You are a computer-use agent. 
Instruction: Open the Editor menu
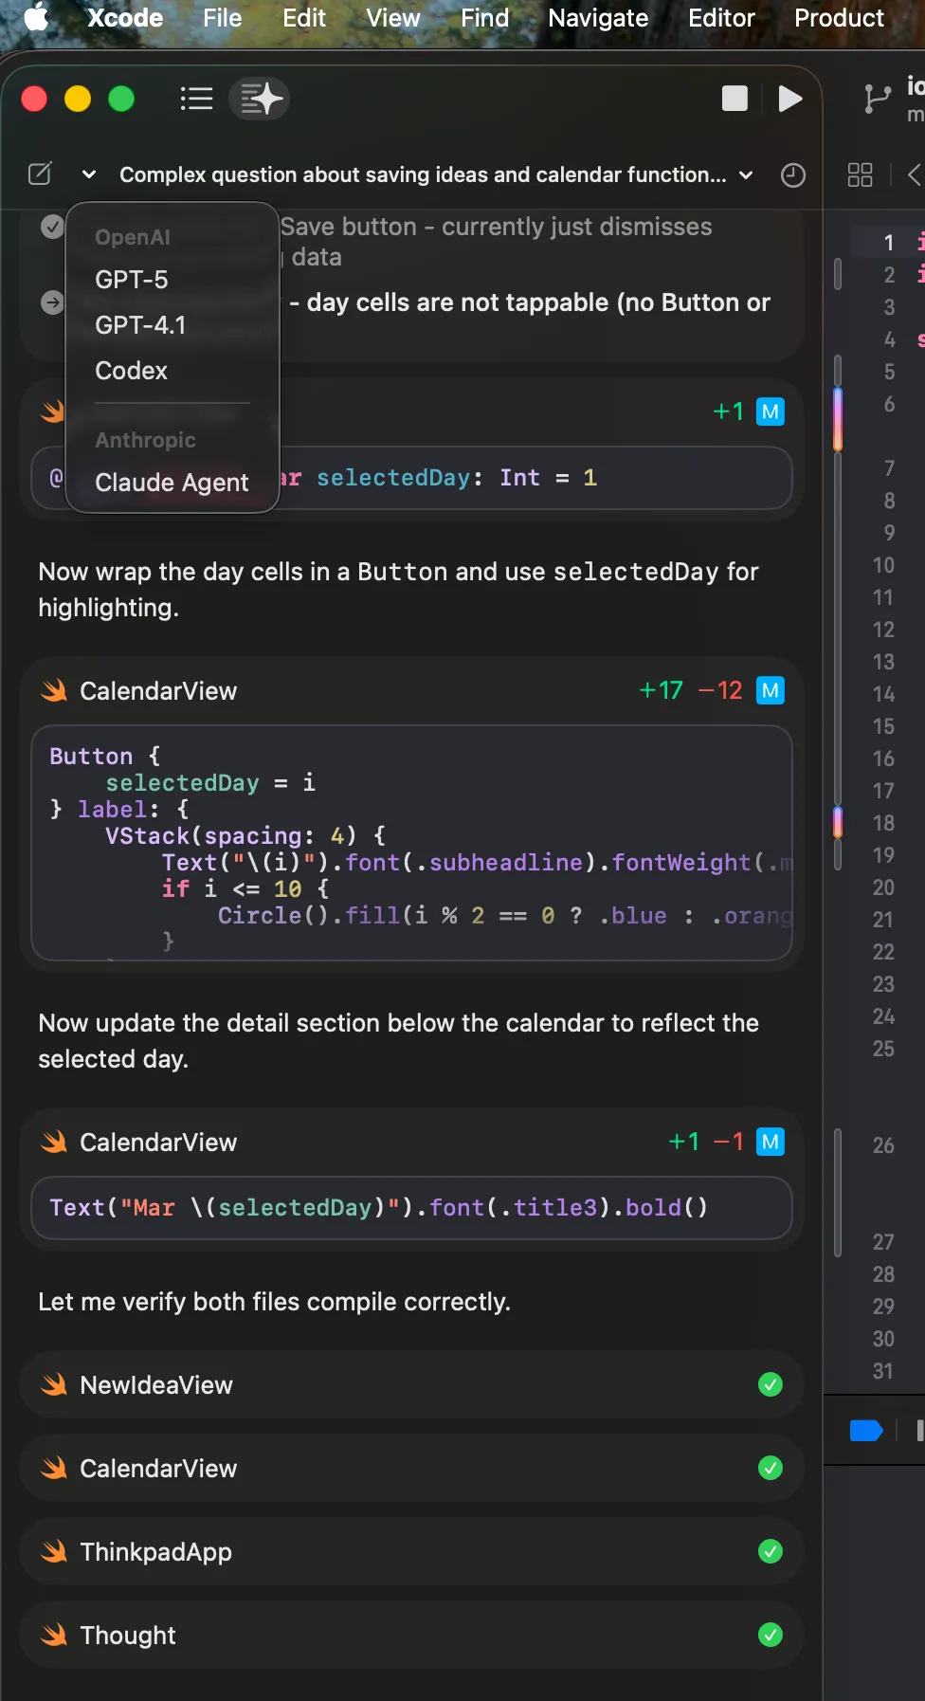721,18
